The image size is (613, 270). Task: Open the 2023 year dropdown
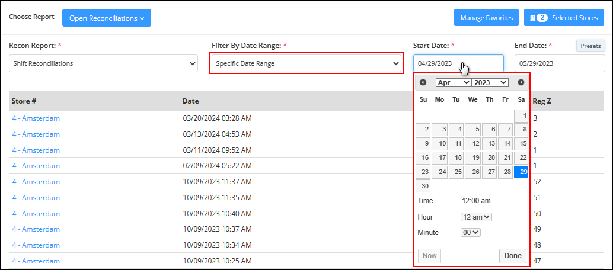pyautogui.click(x=490, y=82)
